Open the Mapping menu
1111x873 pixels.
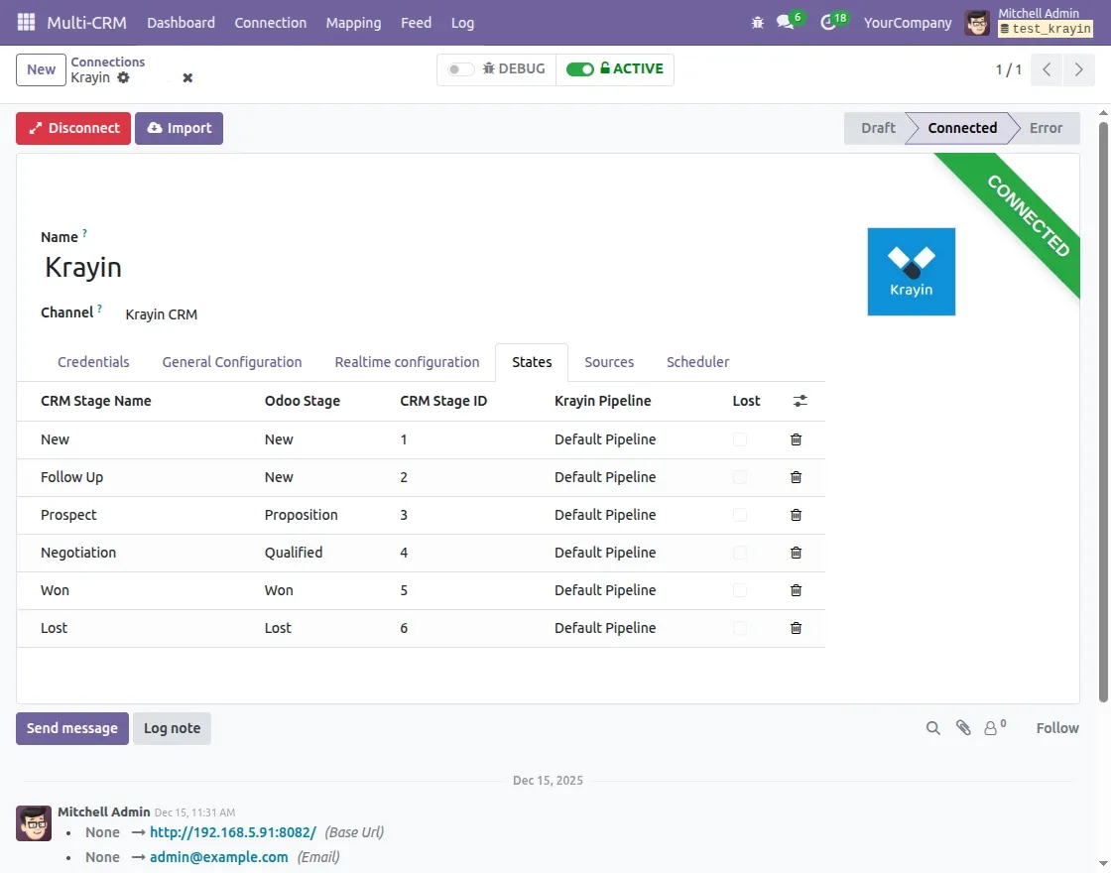tap(353, 22)
